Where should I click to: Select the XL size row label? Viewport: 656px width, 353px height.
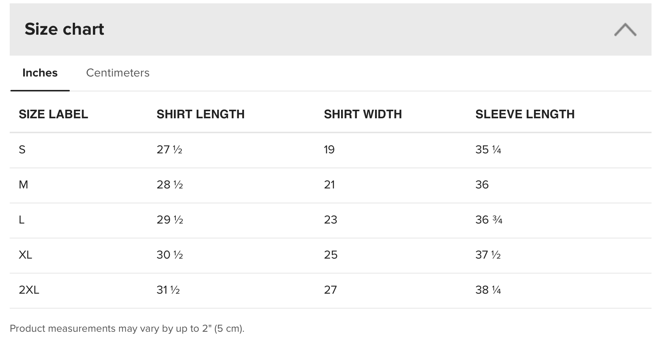(x=25, y=255)
